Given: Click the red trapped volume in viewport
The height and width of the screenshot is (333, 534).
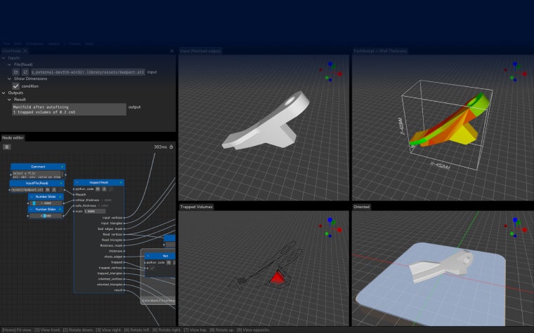Looking at the screenshot, I should click(277, 278).
